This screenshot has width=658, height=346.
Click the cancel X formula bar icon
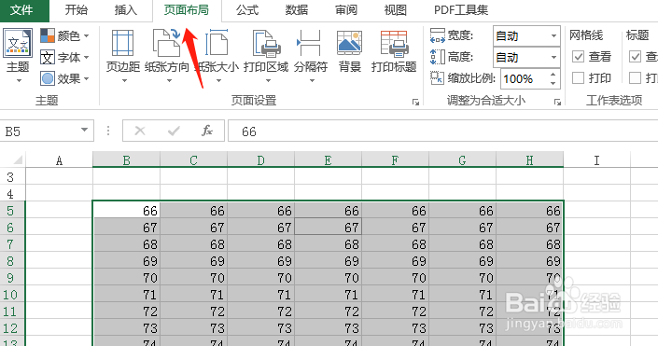click(x=140, y=131)
